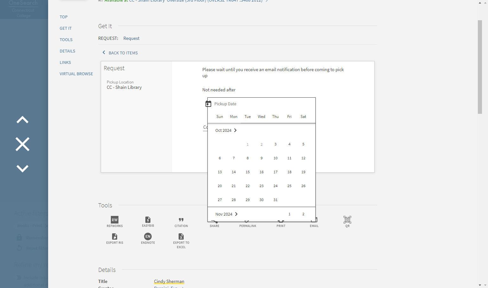The image size is (488, 288).
Task: Send record to EndNote
Action: coord(148,239)
